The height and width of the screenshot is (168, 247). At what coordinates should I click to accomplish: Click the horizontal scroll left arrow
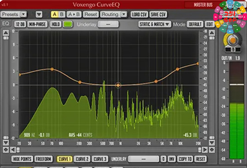[13, 149]
